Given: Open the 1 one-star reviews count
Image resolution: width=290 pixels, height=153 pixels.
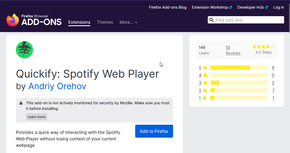Looking at the screenshot, I should click(x=273, y=98).
